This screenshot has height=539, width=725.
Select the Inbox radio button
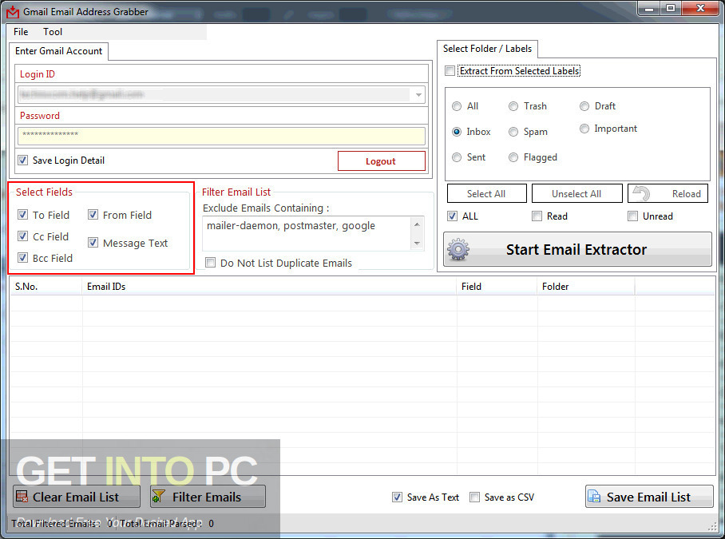coord(457,132)
